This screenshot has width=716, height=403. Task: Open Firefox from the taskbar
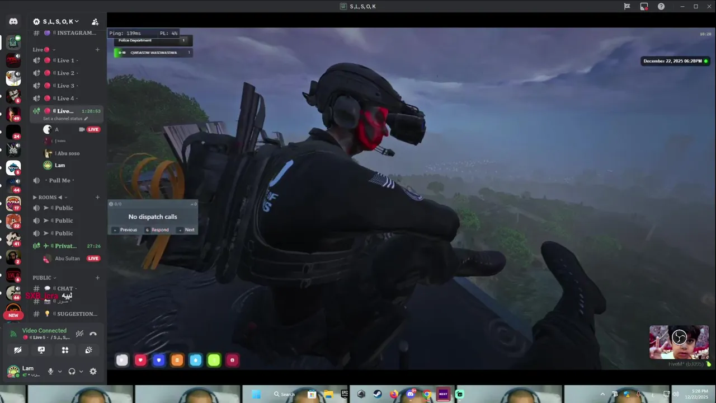[394, 394]
